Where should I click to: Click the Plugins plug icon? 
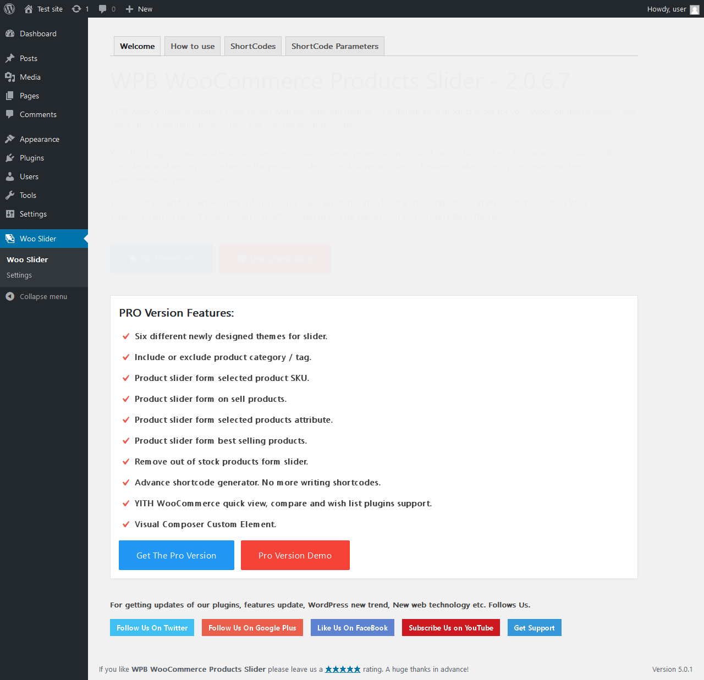coord(10,158)
